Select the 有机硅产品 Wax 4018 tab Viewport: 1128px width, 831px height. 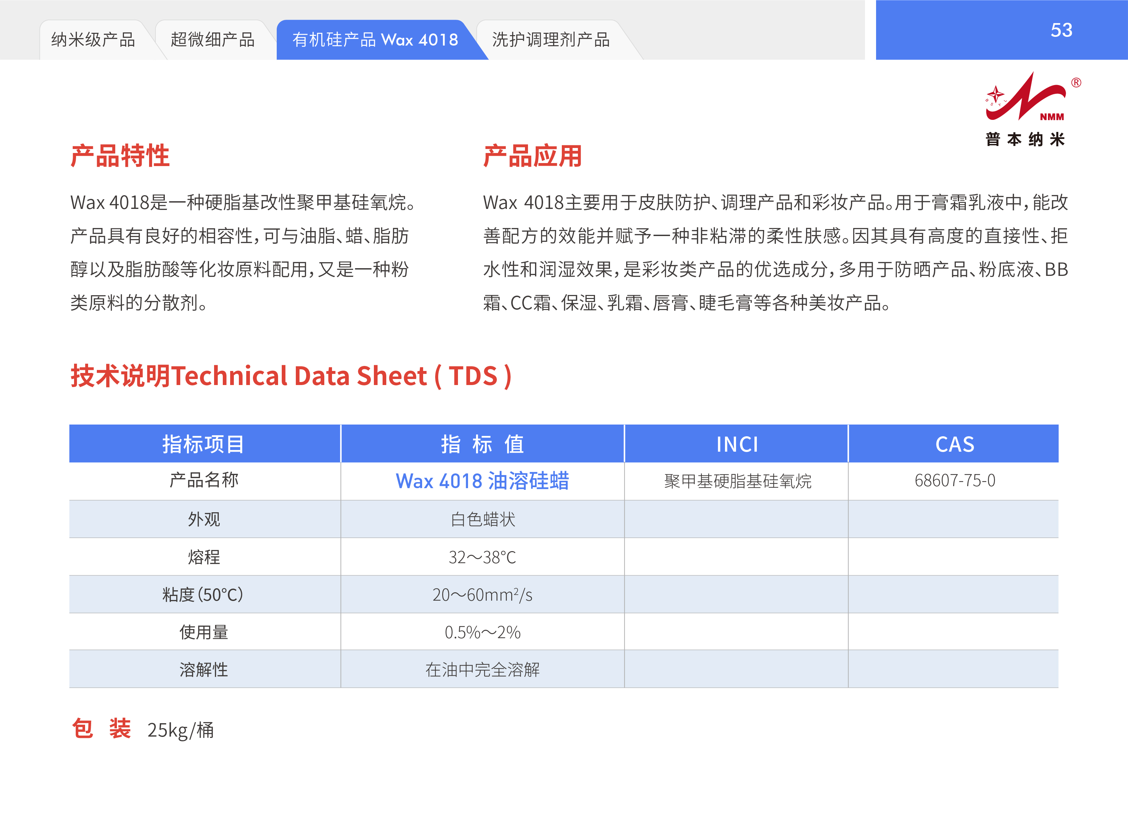tap(375, 40)
